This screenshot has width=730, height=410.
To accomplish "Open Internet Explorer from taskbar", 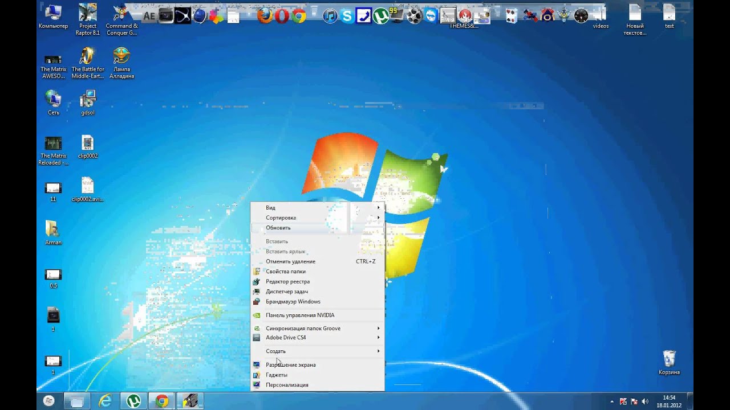I will click(106, 401).
